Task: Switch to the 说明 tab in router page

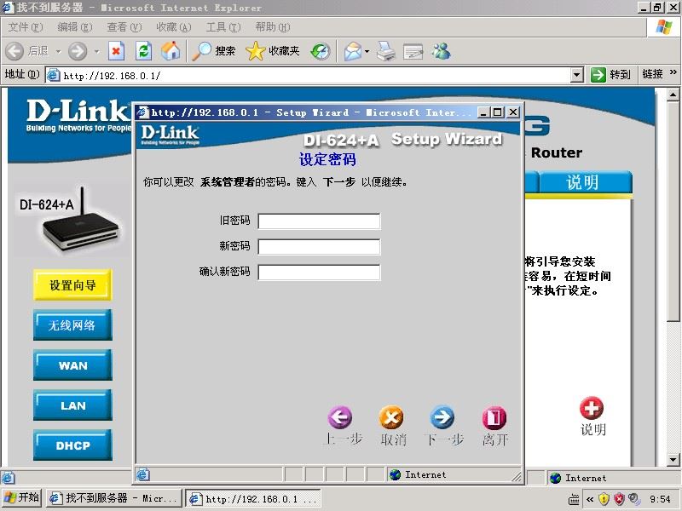Action: pyautogui.click(x=586, y=182)
